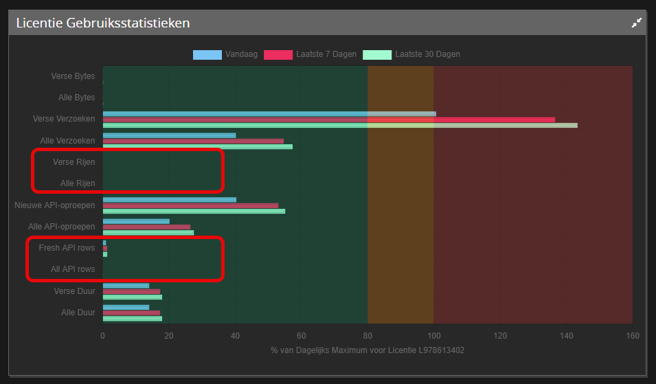The width and height of the screenshot is (656, 384).
Task: Click the Verse Bytes axis label
Action: [73, 76]
